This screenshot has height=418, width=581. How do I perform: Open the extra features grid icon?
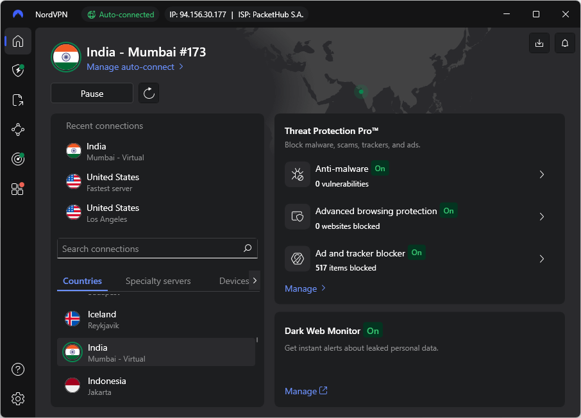click(x=17, y=188)
